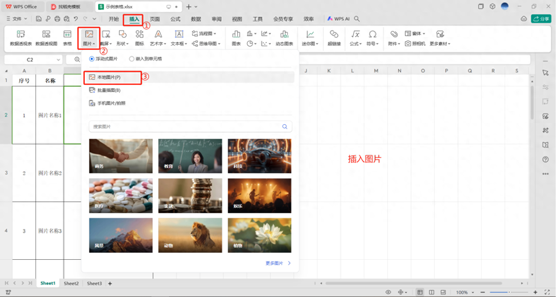Image resolution: width=556 pixels, height=297 pixels.
Task: Switch to Sheet2 tab
Action: [x=71, y=283]
